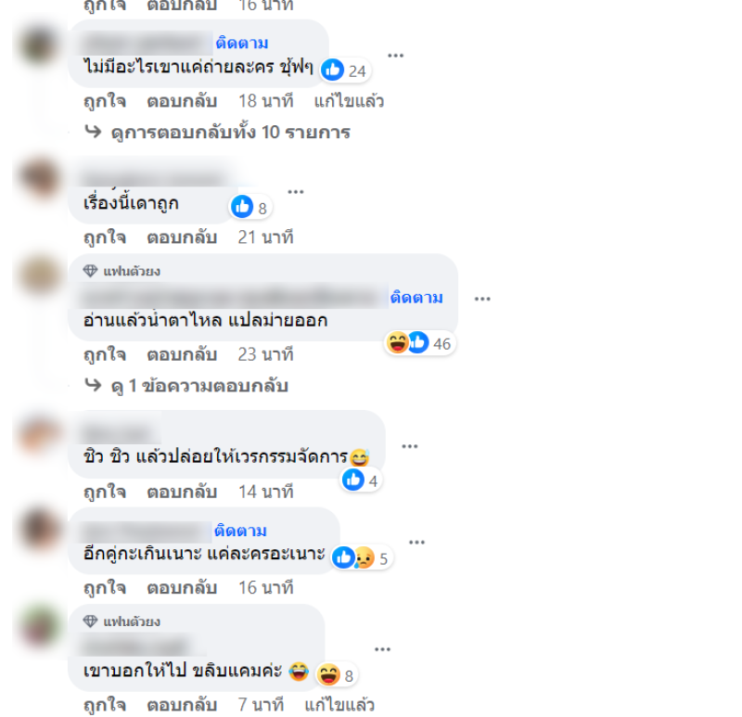742x717 pixels.
Task: Click the like reaction with count 8 on เรื่องนี้เดาถูก
Action: tap(250, 207)
